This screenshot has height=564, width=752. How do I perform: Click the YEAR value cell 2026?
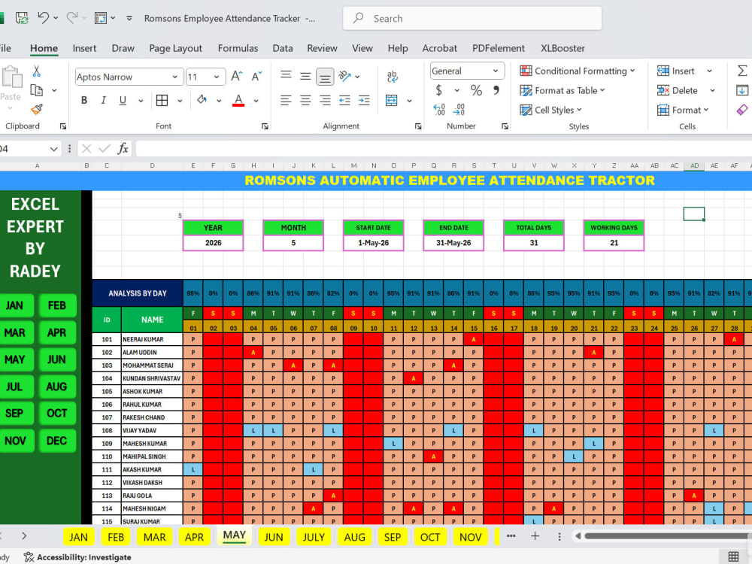click(x=214, y=243)
